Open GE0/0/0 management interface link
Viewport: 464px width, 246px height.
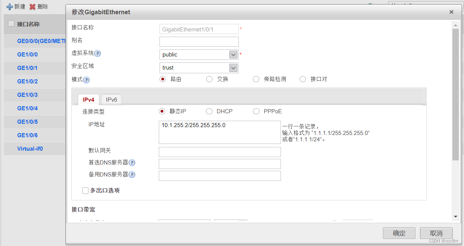point(41,41)
